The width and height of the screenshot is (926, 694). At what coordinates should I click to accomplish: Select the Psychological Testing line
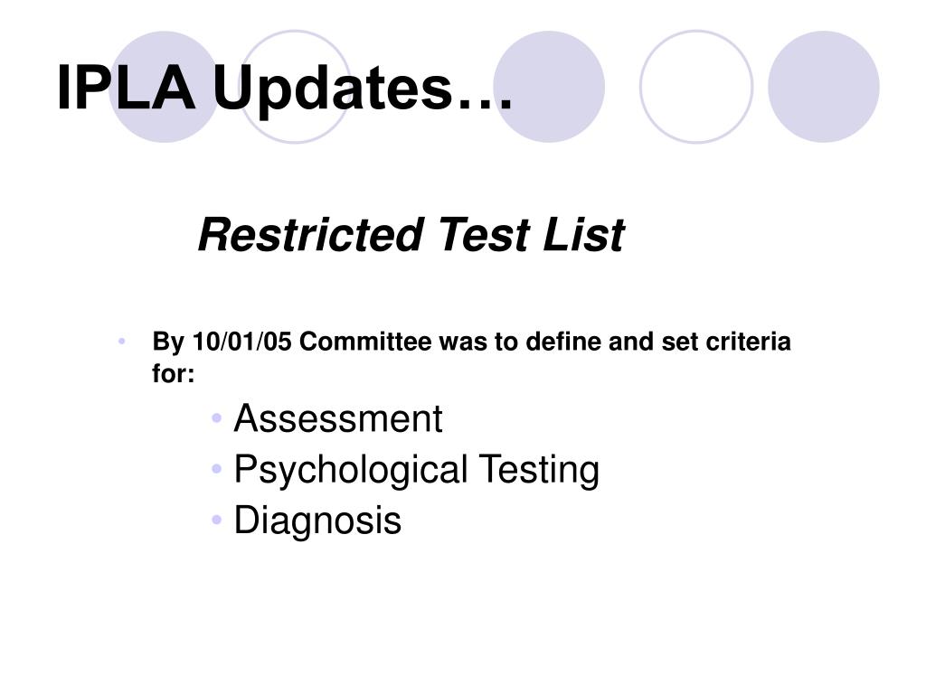pyautogui.click(x=416, y=470)
